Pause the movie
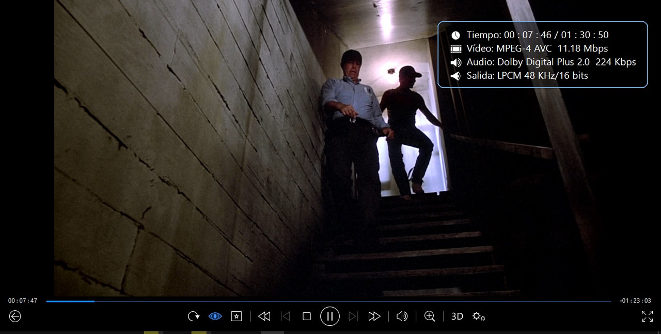 tap(330, 316)
